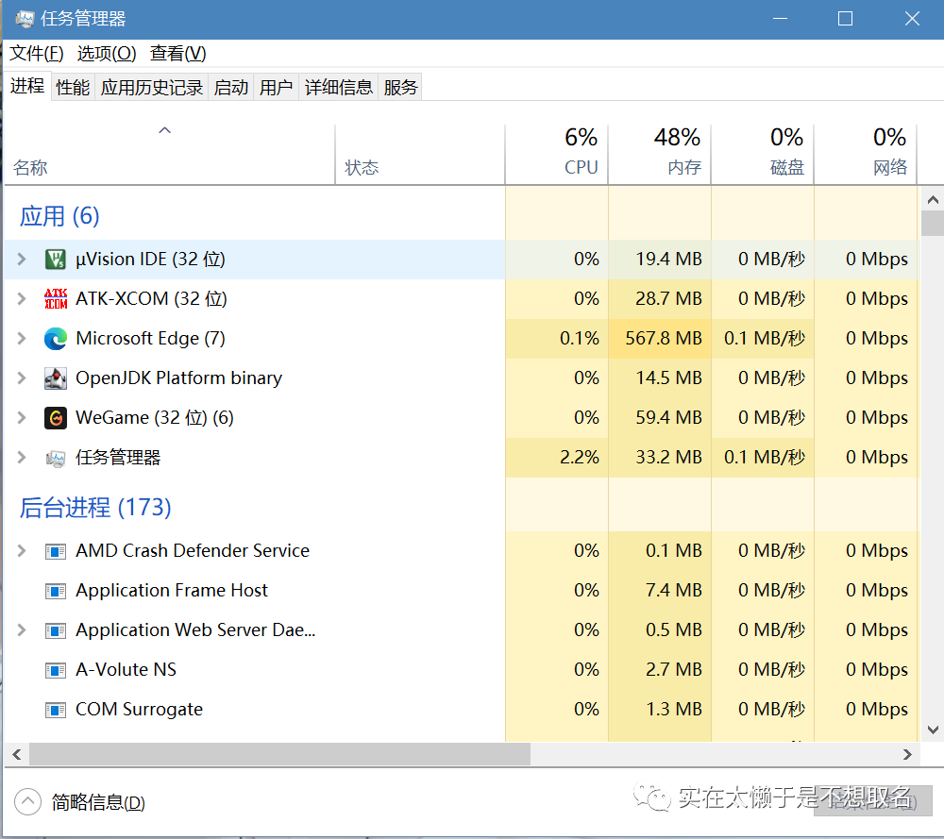This screenshot has width=944, height=839.
Task: Expand Application Web Server Daemon entry
Action: click(22, 630)
